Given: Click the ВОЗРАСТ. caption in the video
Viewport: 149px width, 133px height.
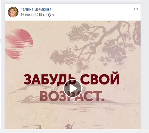Looking at the screenshot, I should point(72,96).
